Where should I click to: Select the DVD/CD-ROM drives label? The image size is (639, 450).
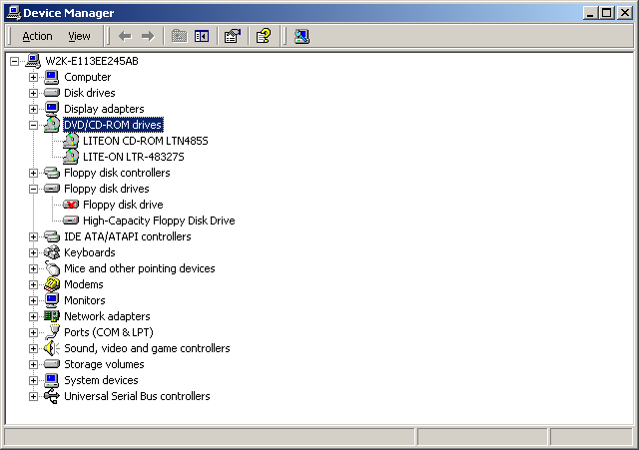tap(113, 125)
